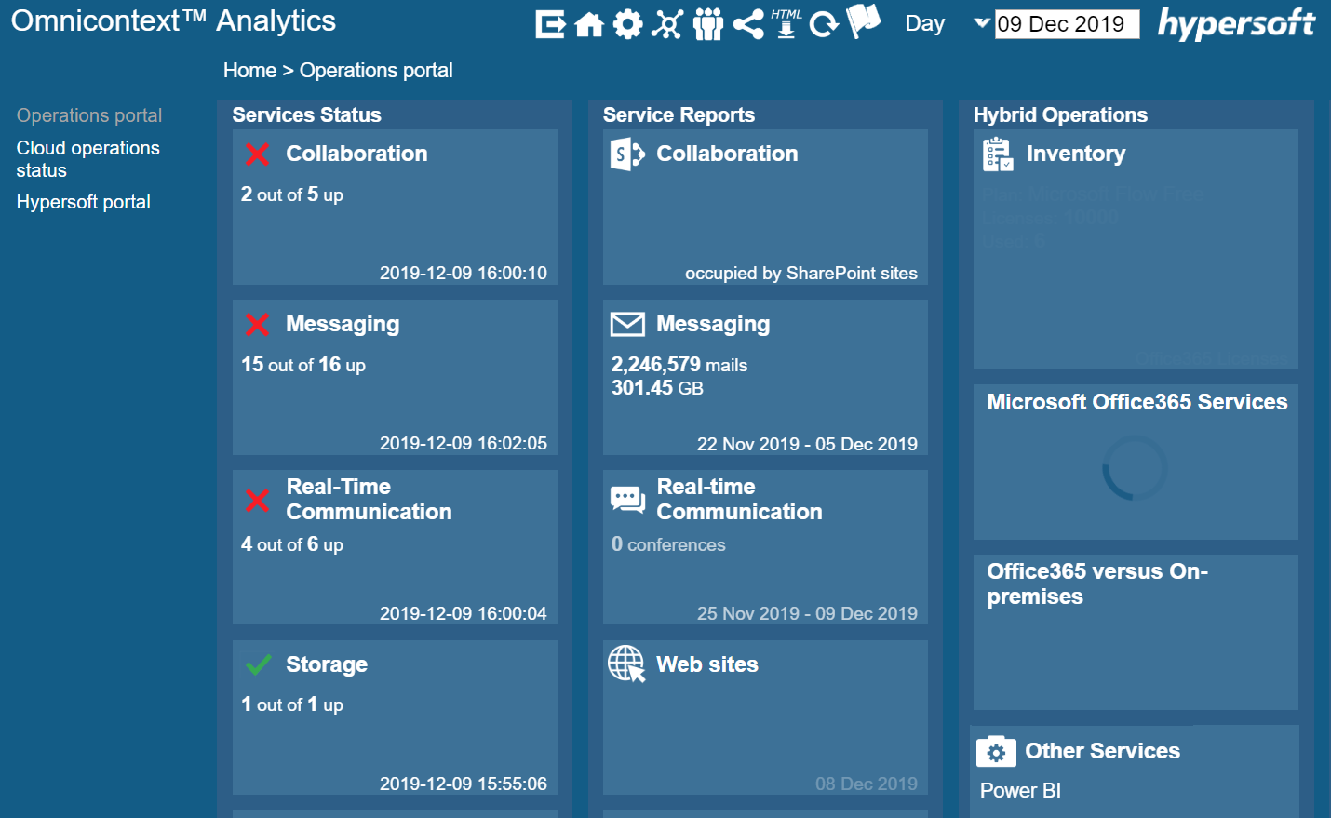
Task: Open the Storage status tile
Action: pos(395,717)
